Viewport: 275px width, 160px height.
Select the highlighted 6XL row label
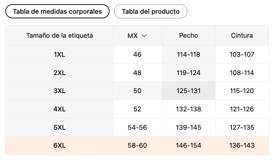[x=59, y=146]
